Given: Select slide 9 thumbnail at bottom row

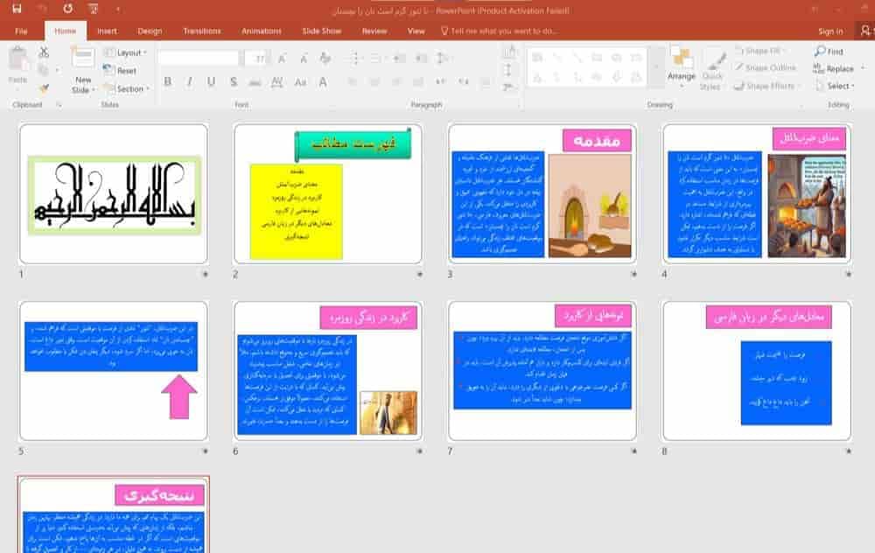Looking at the screenshot, I should tap(114, 514).
